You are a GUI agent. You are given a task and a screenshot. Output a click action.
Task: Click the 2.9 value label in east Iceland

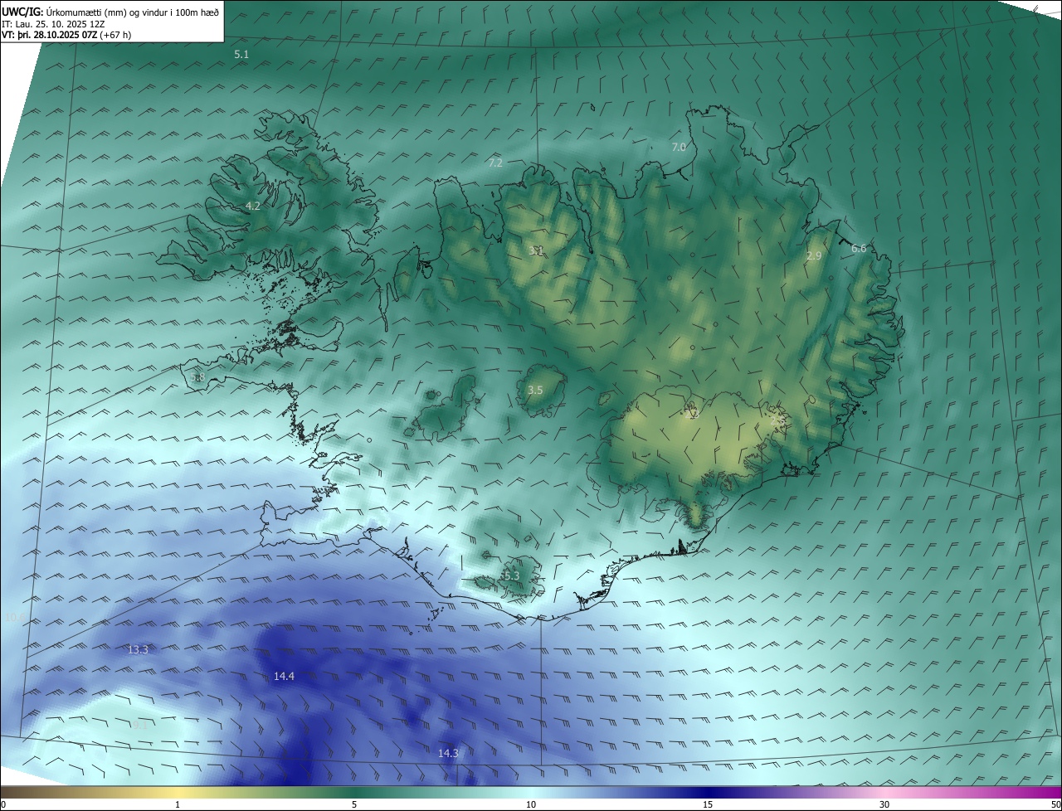tap(814, 256)
